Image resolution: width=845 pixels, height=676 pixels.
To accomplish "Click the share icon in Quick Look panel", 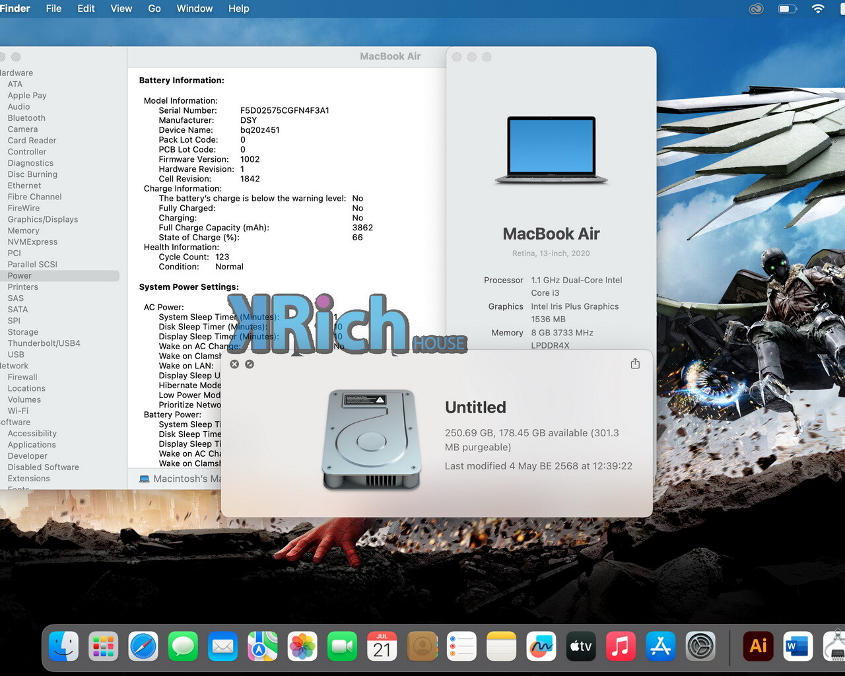I will [x=635, y=364].
